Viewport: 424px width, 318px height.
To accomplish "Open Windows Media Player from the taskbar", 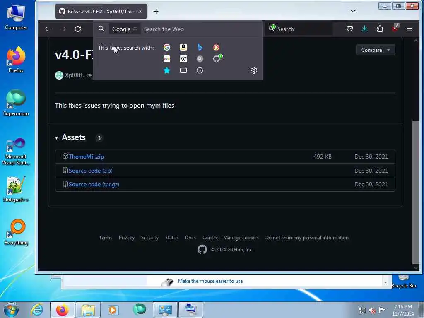I will click(113, 310).
